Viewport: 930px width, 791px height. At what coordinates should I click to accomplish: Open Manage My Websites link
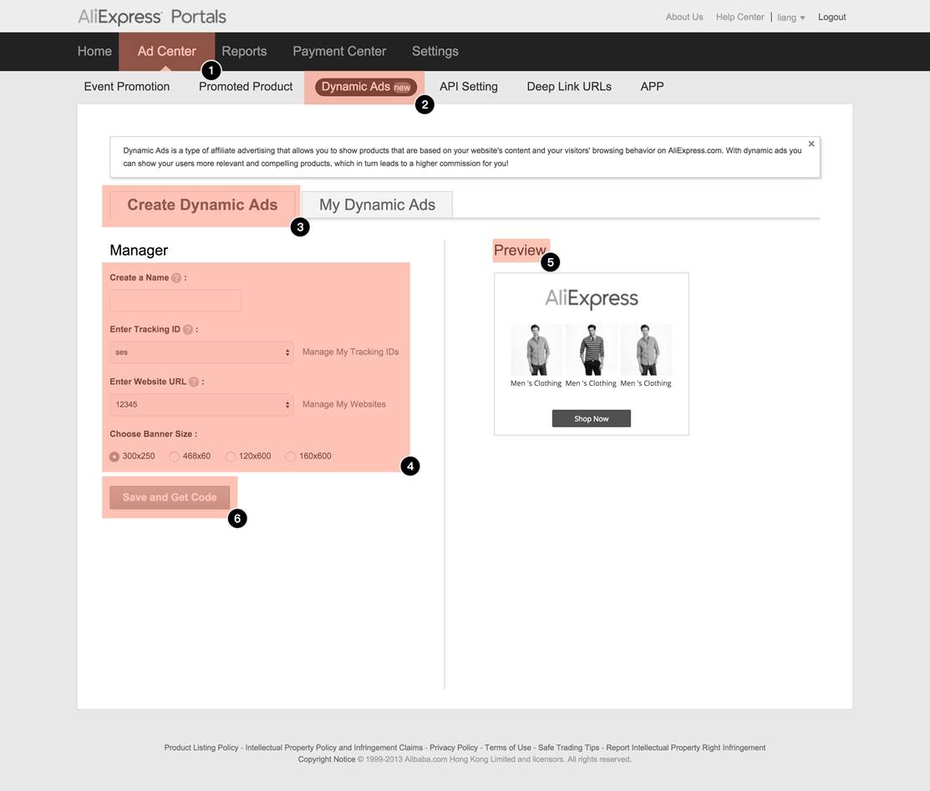pos(344,404)
